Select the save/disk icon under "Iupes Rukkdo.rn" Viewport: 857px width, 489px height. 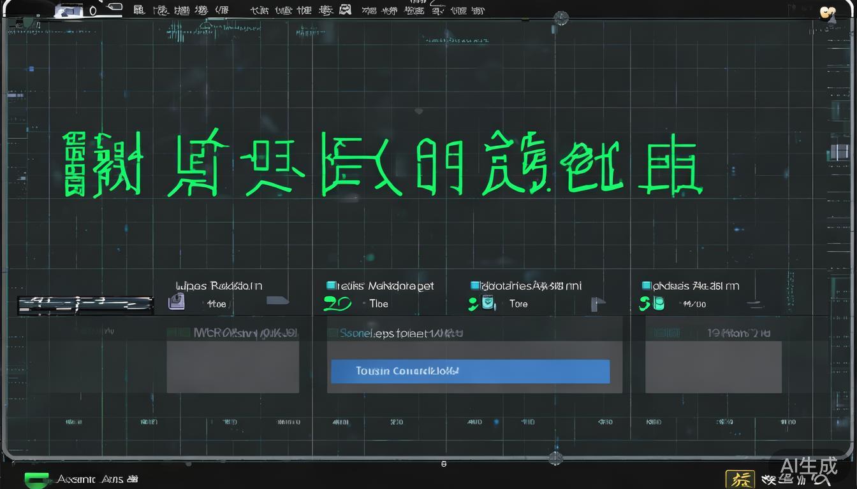tap(176, 302)
